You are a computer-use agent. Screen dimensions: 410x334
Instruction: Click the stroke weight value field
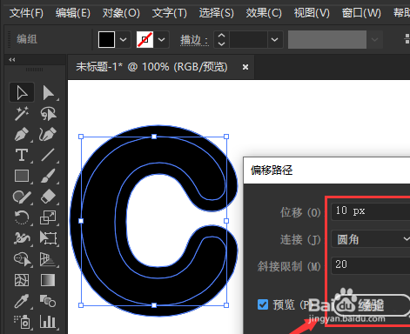coord(248,39)
